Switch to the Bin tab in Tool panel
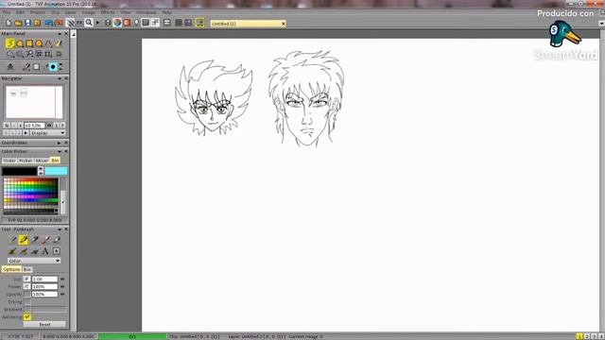605x340 pixels. [27, 269]
